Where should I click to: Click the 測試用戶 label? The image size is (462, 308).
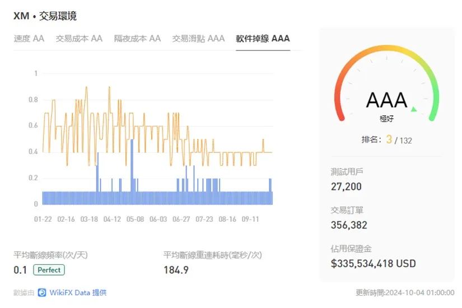(x=347, y=171)
